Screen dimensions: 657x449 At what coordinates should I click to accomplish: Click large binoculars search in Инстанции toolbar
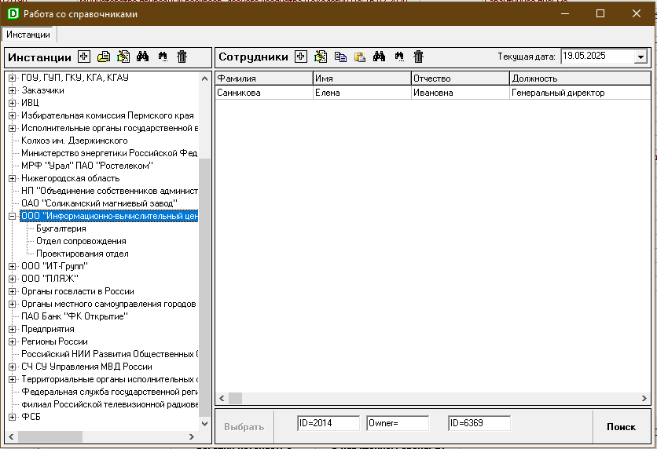143,57
